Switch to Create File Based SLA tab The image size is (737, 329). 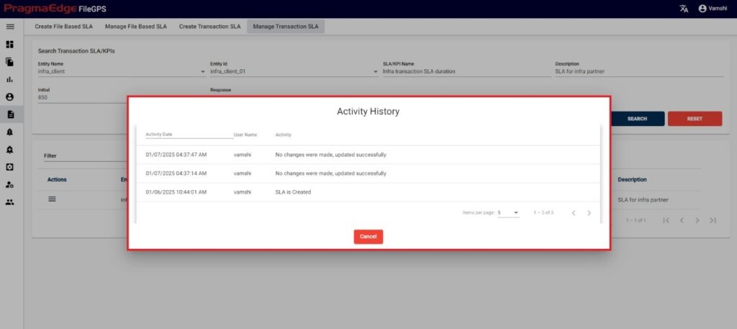click(x=63, y=27)
